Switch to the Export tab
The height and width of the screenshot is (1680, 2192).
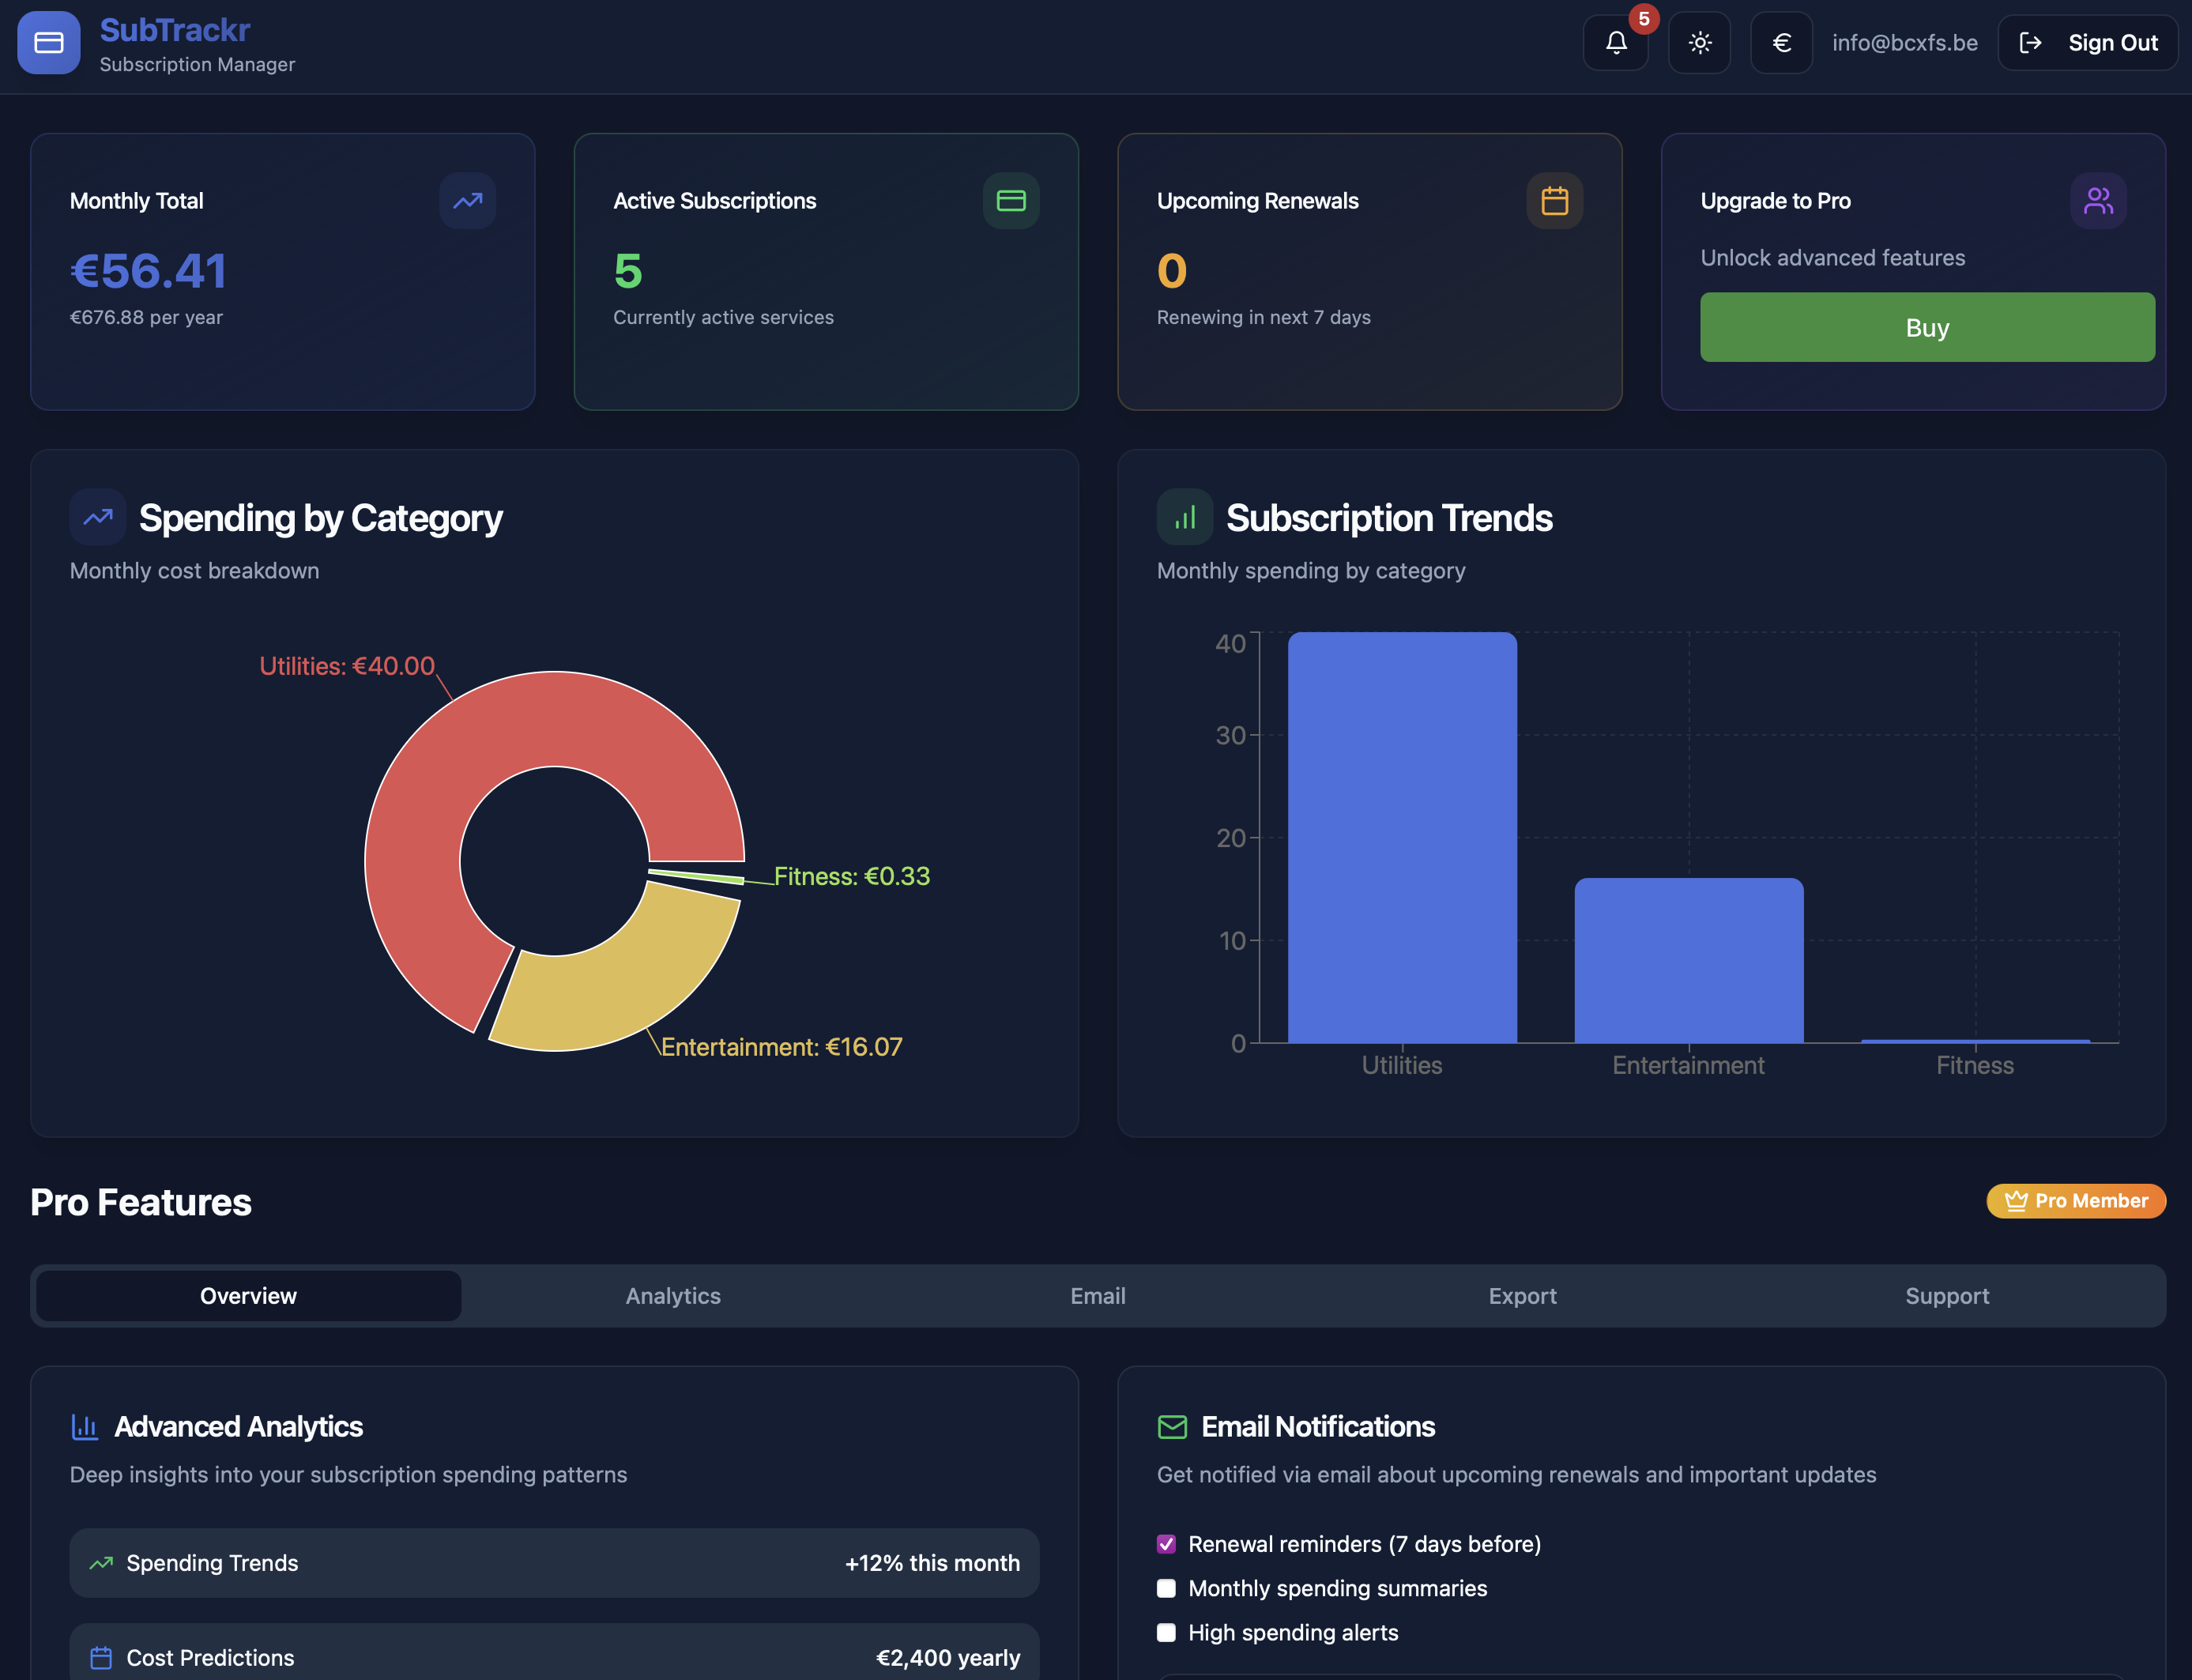pos(1522,1296)
